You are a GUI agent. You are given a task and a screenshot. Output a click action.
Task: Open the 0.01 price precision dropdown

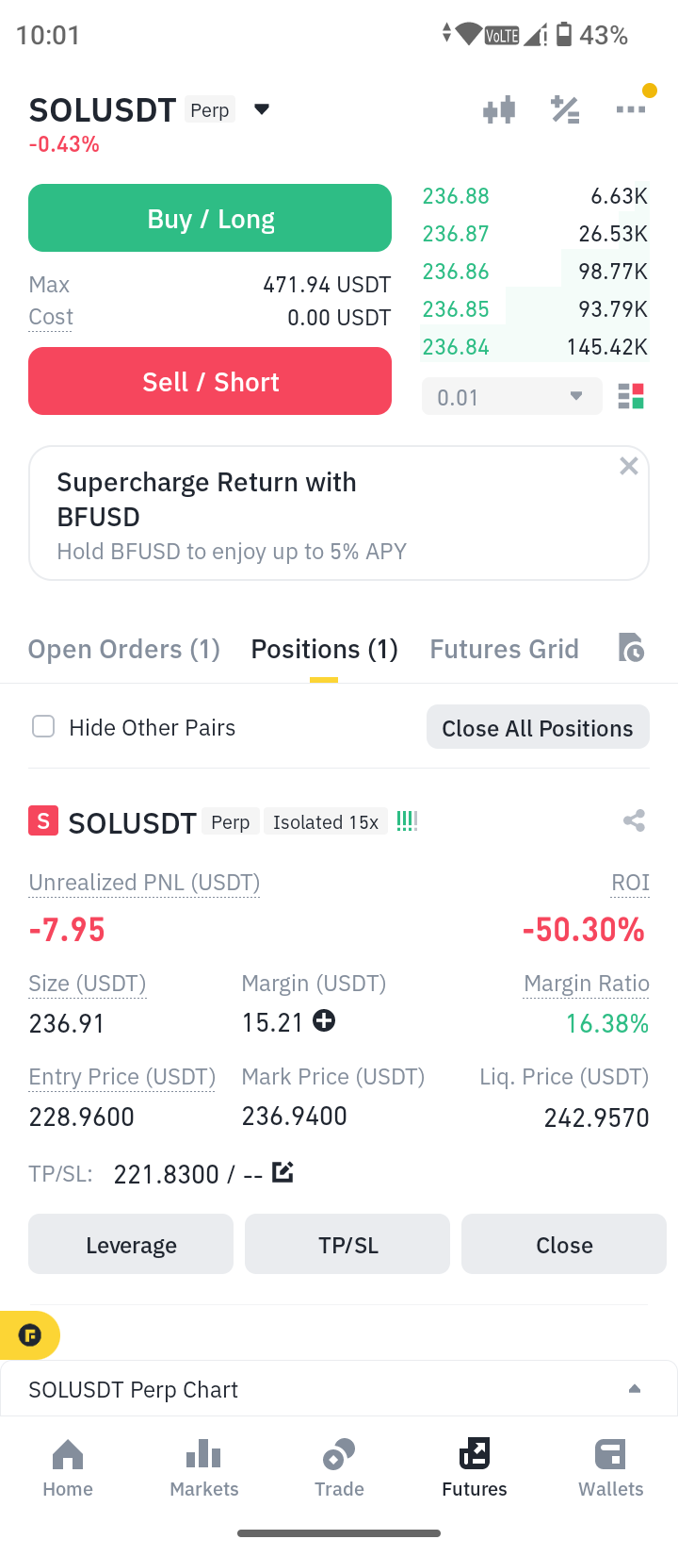[x=511, y=397]
